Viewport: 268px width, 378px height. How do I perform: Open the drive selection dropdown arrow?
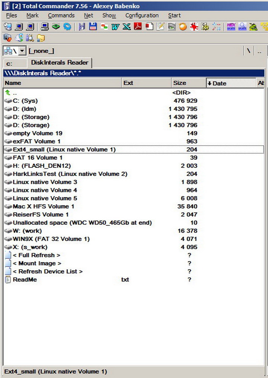[22, 51]
